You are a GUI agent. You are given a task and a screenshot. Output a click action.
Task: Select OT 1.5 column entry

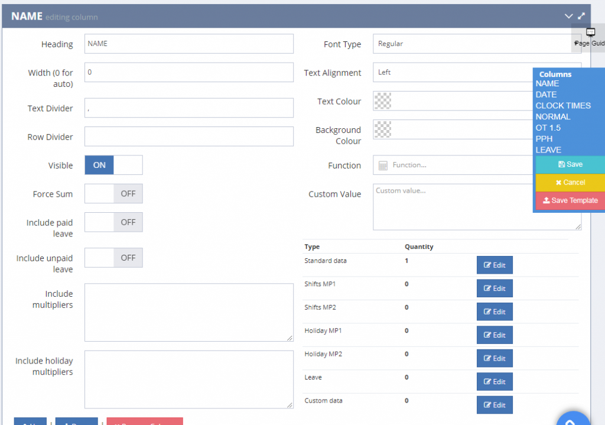point(548,128)
